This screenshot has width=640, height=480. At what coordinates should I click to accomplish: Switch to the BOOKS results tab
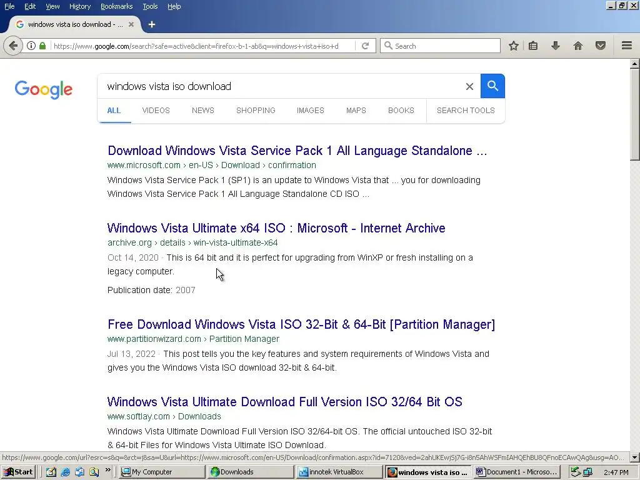click(x=401, y=111)
